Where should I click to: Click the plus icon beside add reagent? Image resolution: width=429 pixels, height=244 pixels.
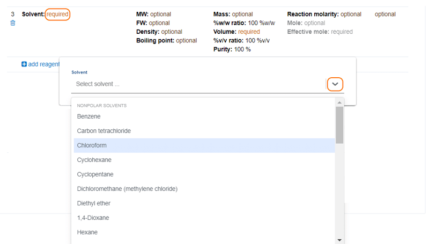coord(24,64)
